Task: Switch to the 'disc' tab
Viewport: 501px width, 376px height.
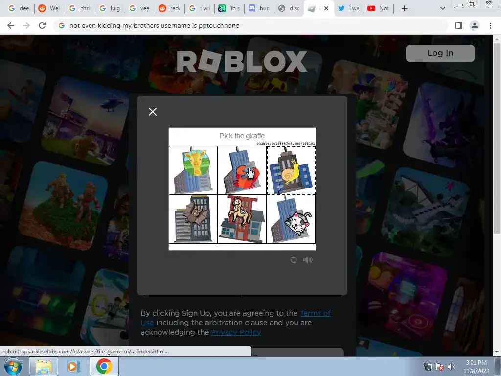Action: click(290, 8)
